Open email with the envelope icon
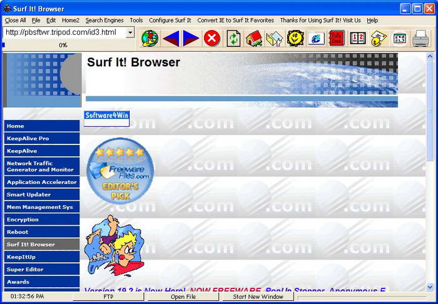438x304 pixels. click(379, 38)
